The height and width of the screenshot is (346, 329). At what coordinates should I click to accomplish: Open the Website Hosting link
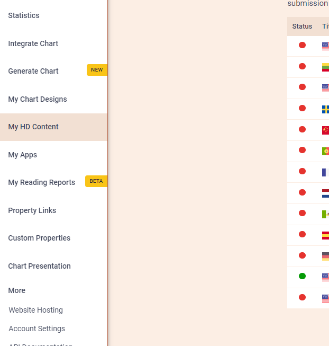(35, 310)
